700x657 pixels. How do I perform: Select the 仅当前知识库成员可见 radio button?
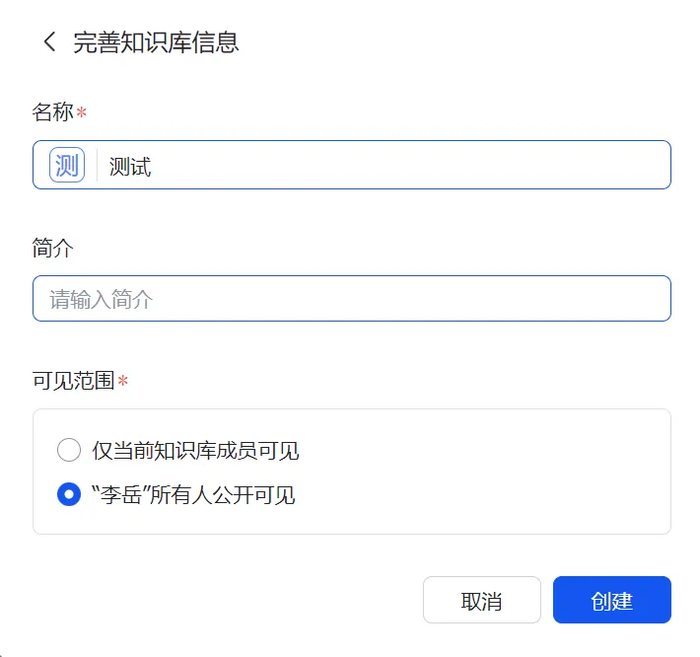click(x=69, y=451)
